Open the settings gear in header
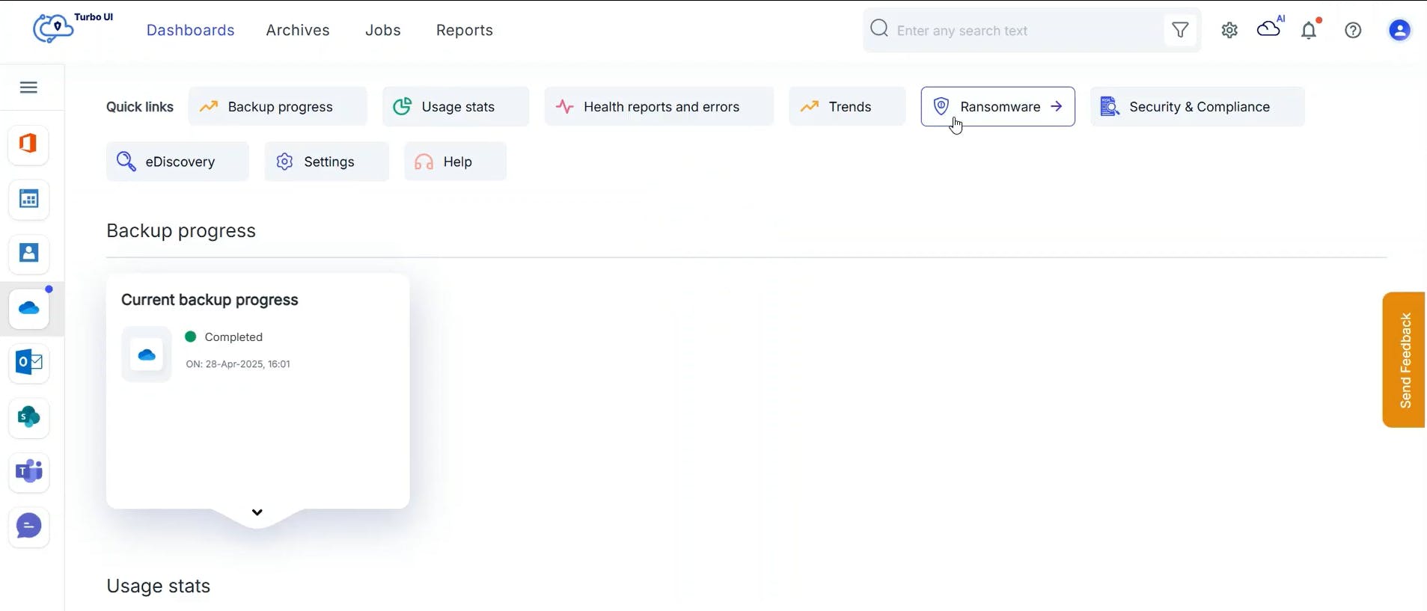The width and height of the screenshot is (1427, 611). point(1229,30)
